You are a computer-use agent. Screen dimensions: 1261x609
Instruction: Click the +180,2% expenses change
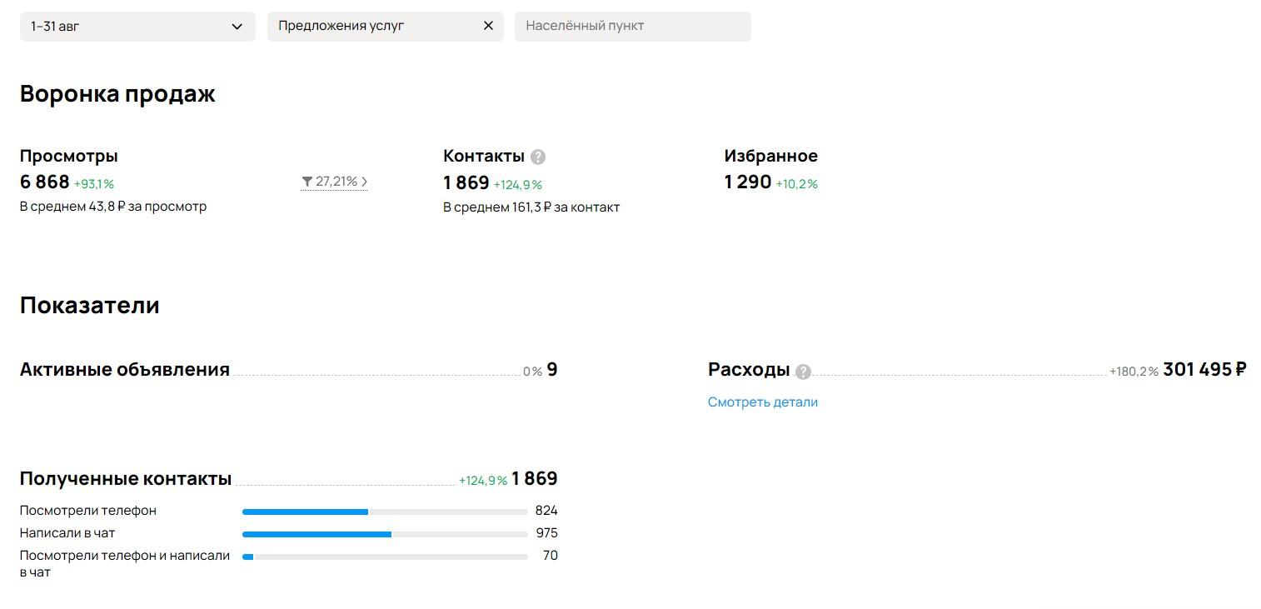coord(1134,372)
